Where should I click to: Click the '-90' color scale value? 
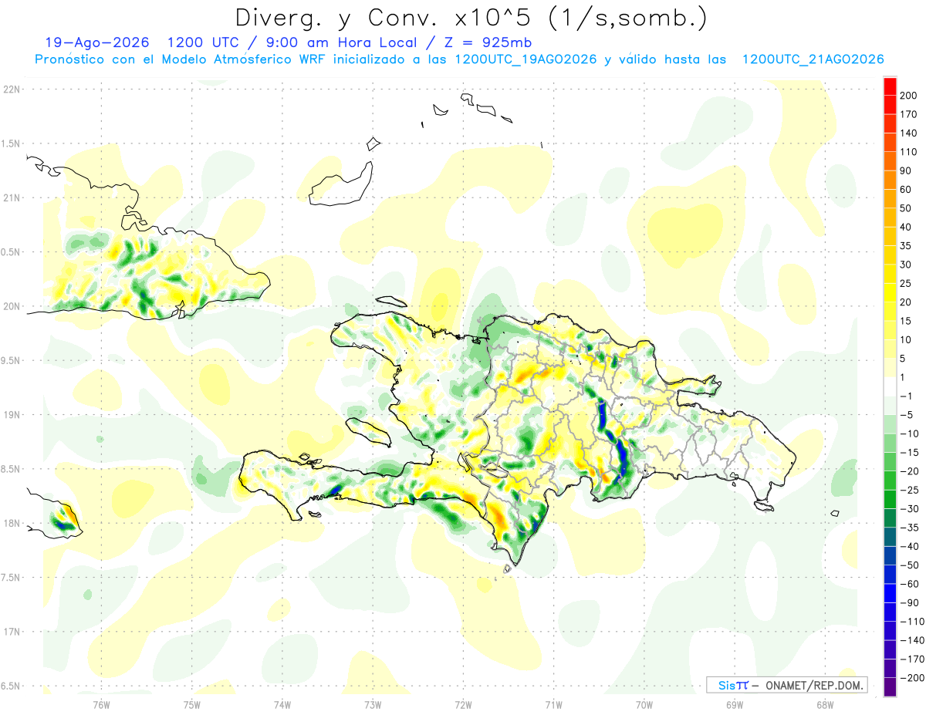(910, 602)
